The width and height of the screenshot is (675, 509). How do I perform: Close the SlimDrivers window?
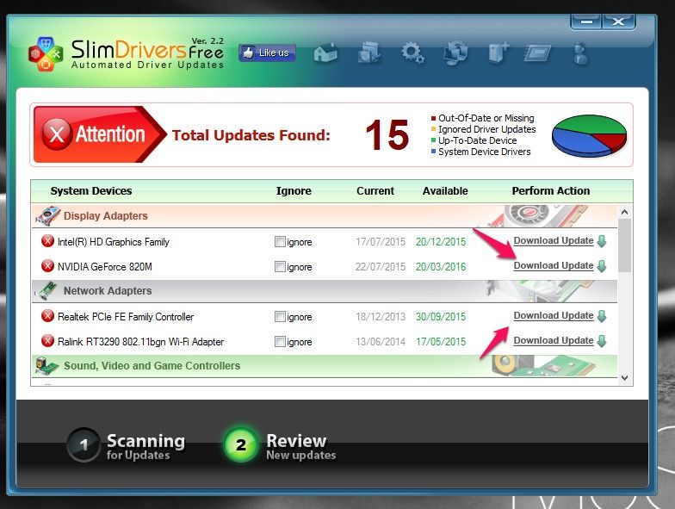[x=618, y=21]
